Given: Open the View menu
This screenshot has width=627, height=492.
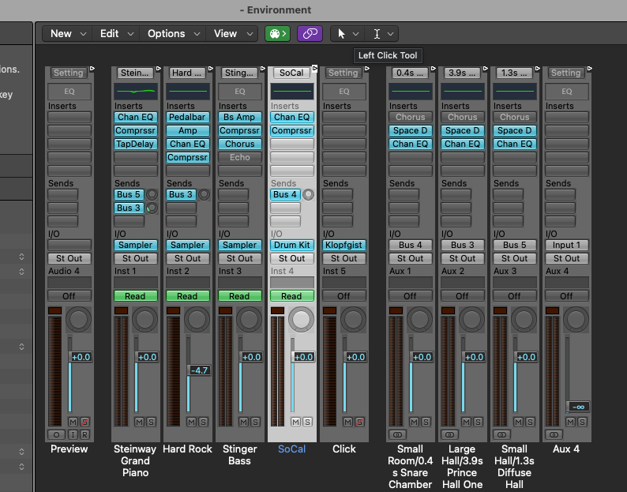Looking at the screenshot, I should coord(225,33).
